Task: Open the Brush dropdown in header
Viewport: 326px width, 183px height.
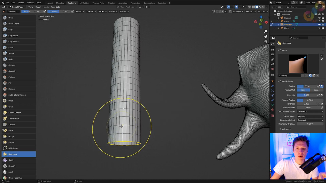Action: pyautogui.click(x=80, y=11)
